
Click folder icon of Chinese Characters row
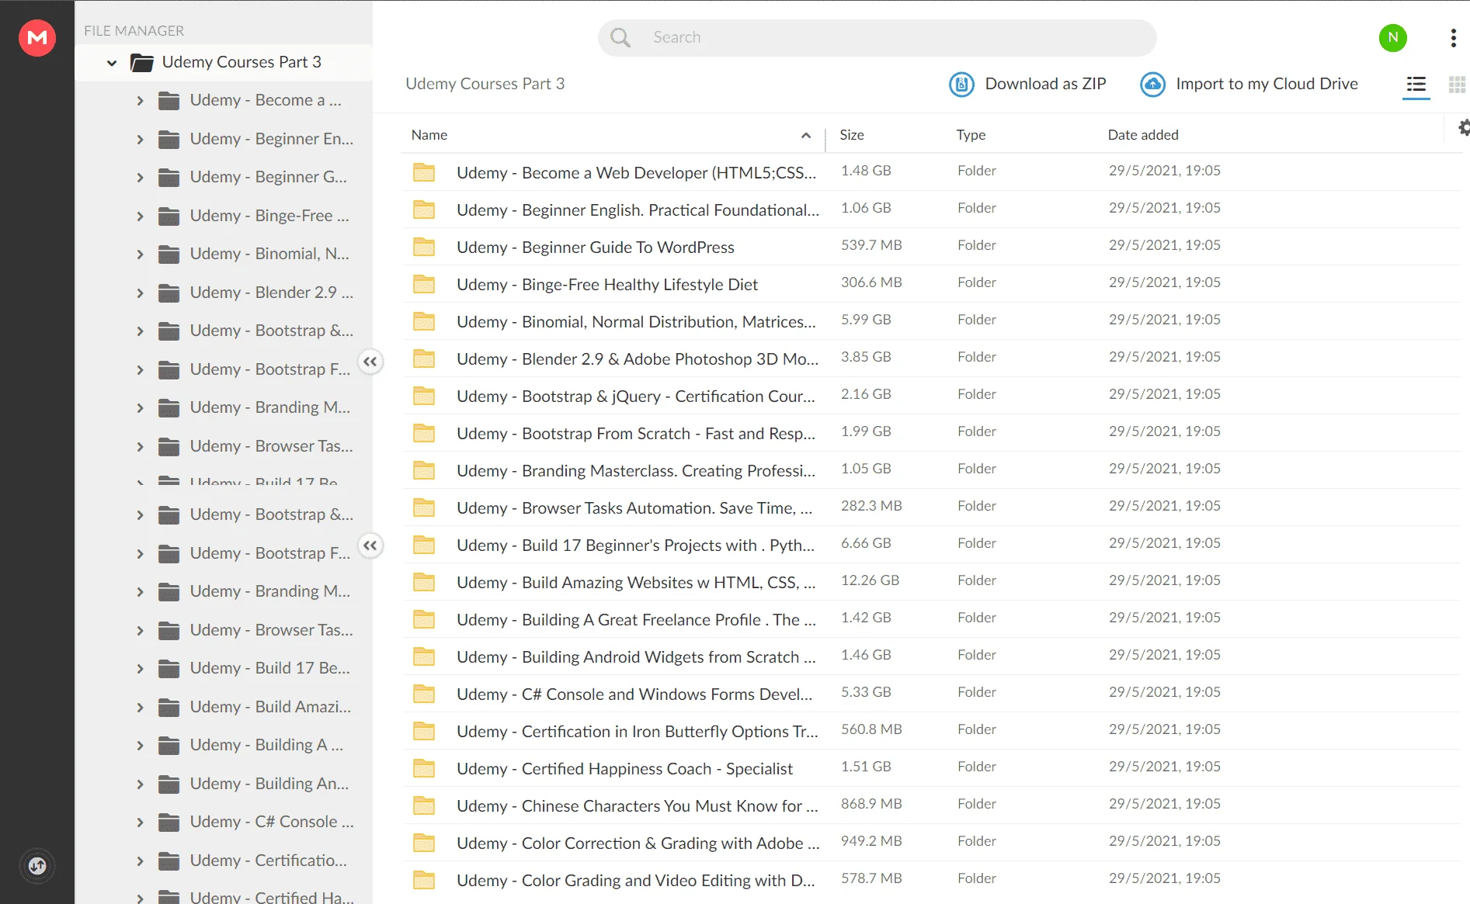coord(424,805)
